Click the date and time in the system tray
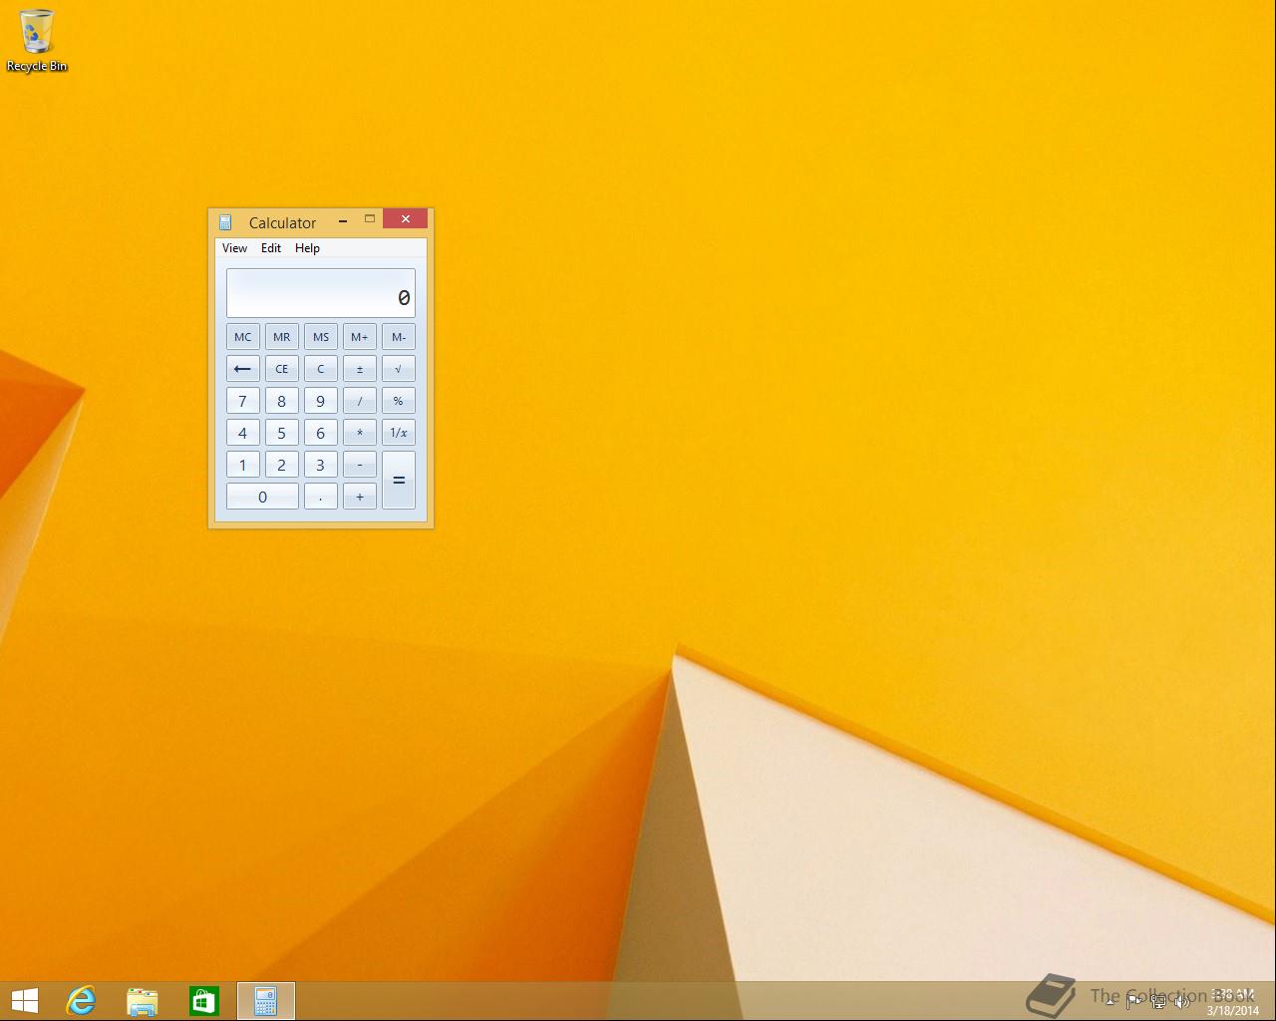 [x=1233, y=1002]
